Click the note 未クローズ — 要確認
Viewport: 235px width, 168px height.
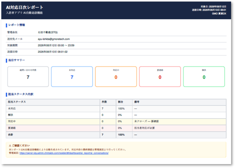[x=146, y=122]
